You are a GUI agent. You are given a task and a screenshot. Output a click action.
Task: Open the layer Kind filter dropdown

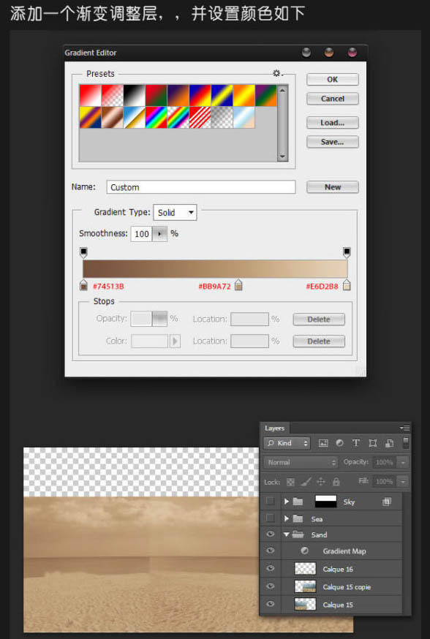pyautogui.click(x=287, y=443)
